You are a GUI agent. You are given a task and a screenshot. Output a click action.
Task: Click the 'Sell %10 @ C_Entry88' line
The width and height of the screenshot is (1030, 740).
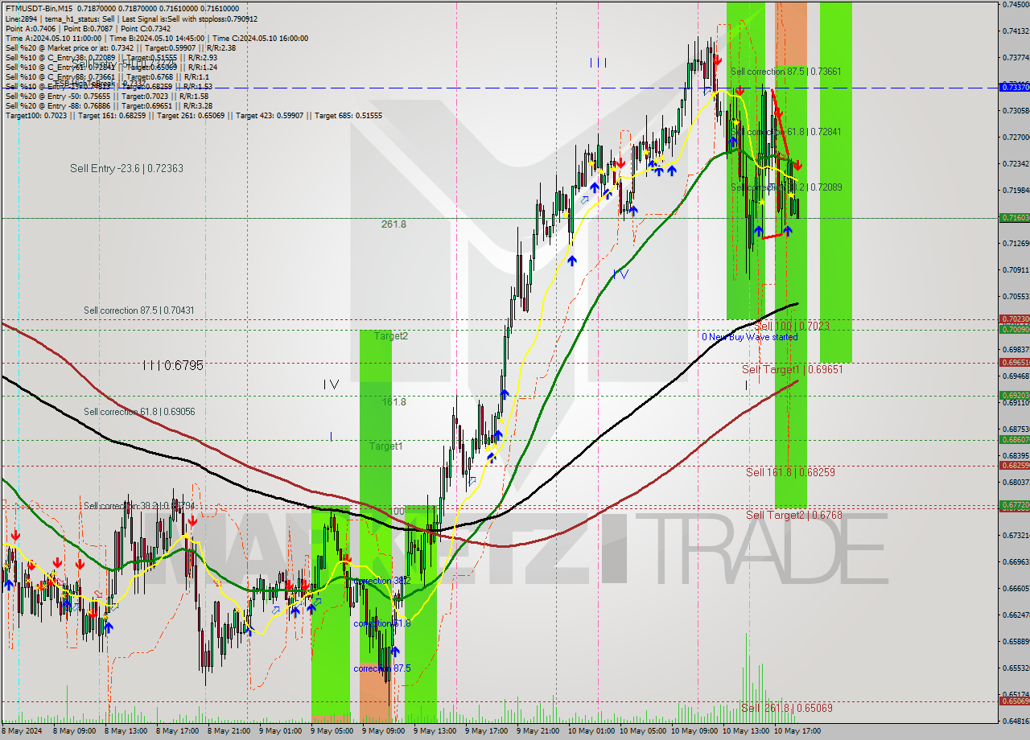(106, 76)
